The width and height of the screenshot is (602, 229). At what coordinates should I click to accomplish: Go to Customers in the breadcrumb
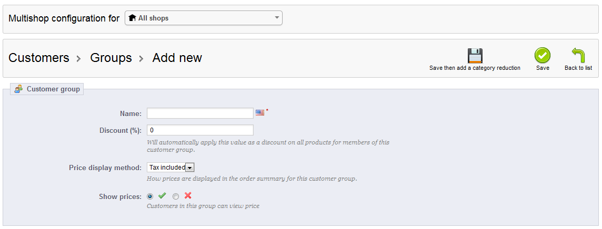coord(39,58)
